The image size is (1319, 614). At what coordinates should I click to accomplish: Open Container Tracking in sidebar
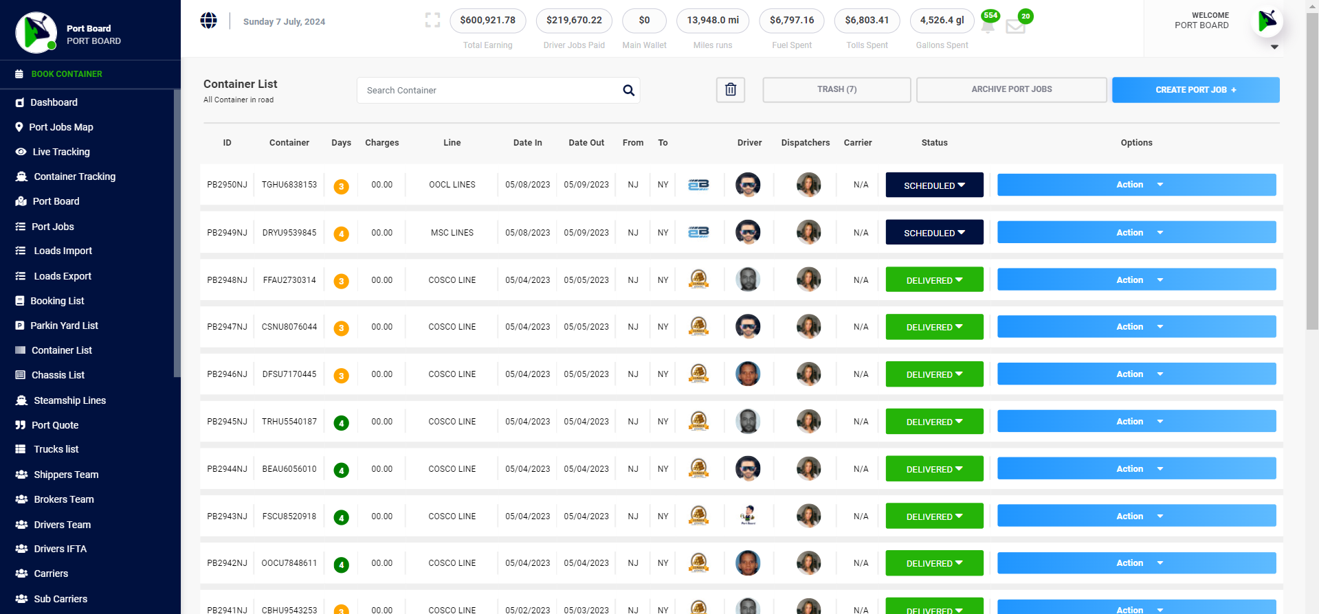74,177
